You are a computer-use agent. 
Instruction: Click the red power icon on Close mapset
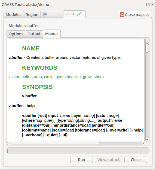pos(122,14)
